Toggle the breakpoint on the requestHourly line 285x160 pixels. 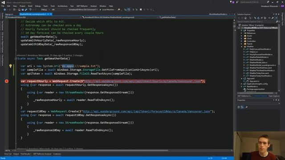(x=7, y=81)
